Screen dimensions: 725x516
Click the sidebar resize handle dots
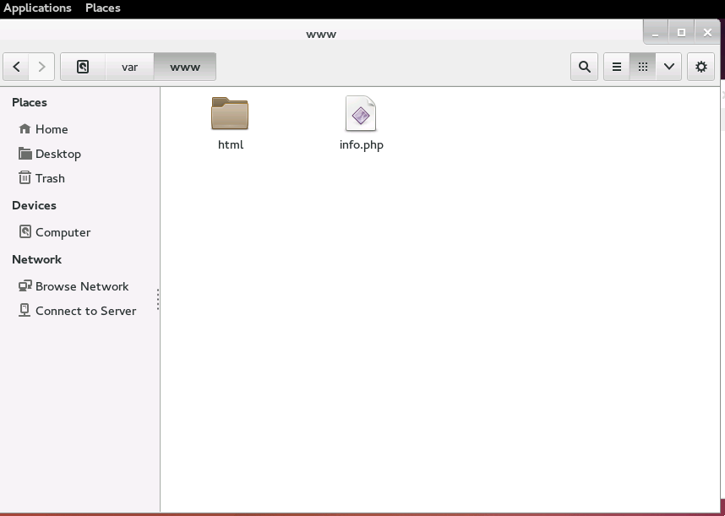tap(158, 299)
